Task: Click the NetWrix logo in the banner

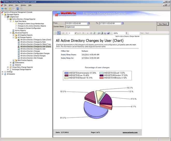Action: [66, 14]
